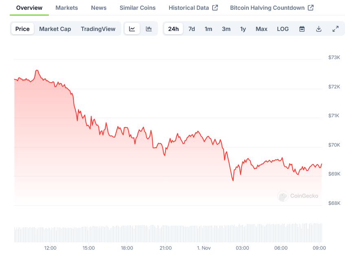
Task: Switch chart to TradingView mode
Action: tap(98, 29)
